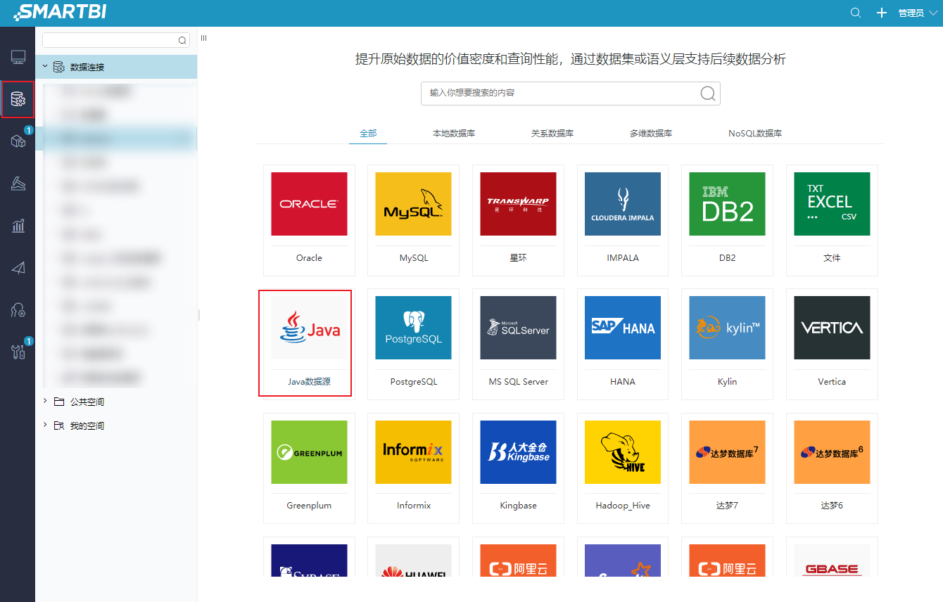The image size is (943, 602).
Task: Open the desktop monitor sidebar icon
Action: click(18, 57)
